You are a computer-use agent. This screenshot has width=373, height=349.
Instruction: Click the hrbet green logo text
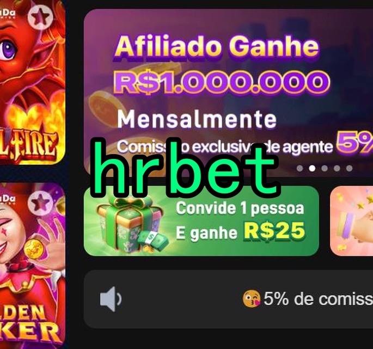coord(186,168)
